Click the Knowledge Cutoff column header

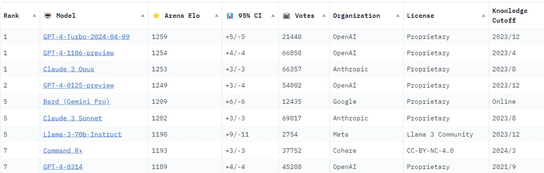(x=510, y=15)
